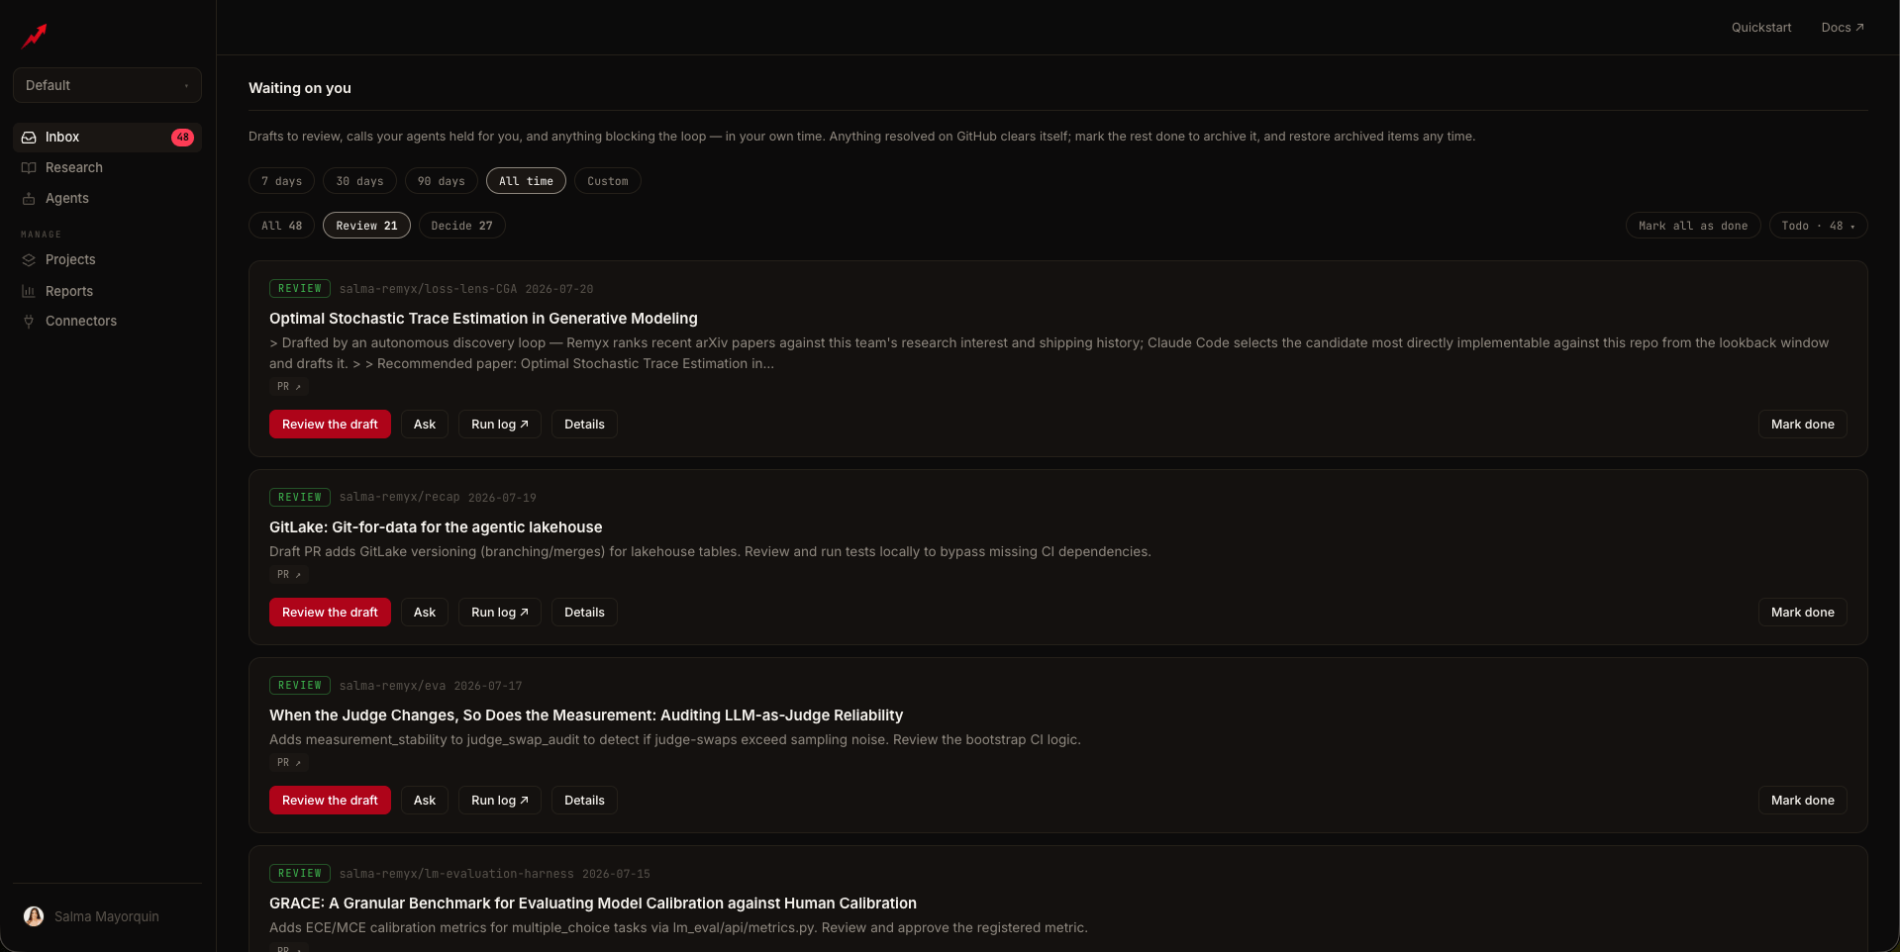Go to Agents in sidebar
This screenshot has width=1900, height=952.
107,199
